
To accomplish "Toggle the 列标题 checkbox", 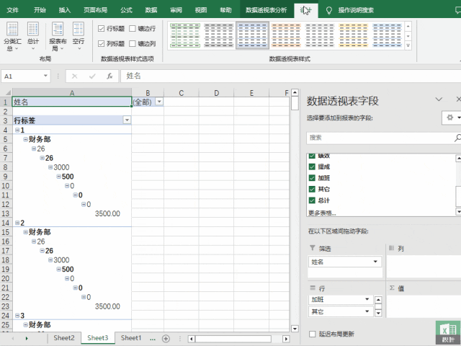I will pos(101,43).
